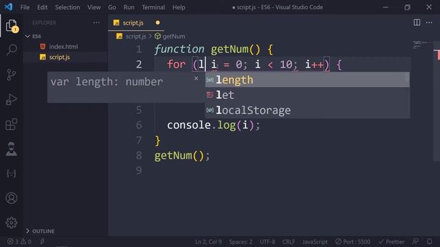Open the Explorer view in activity bar
The image size is (440, 247).
(12, 26)
